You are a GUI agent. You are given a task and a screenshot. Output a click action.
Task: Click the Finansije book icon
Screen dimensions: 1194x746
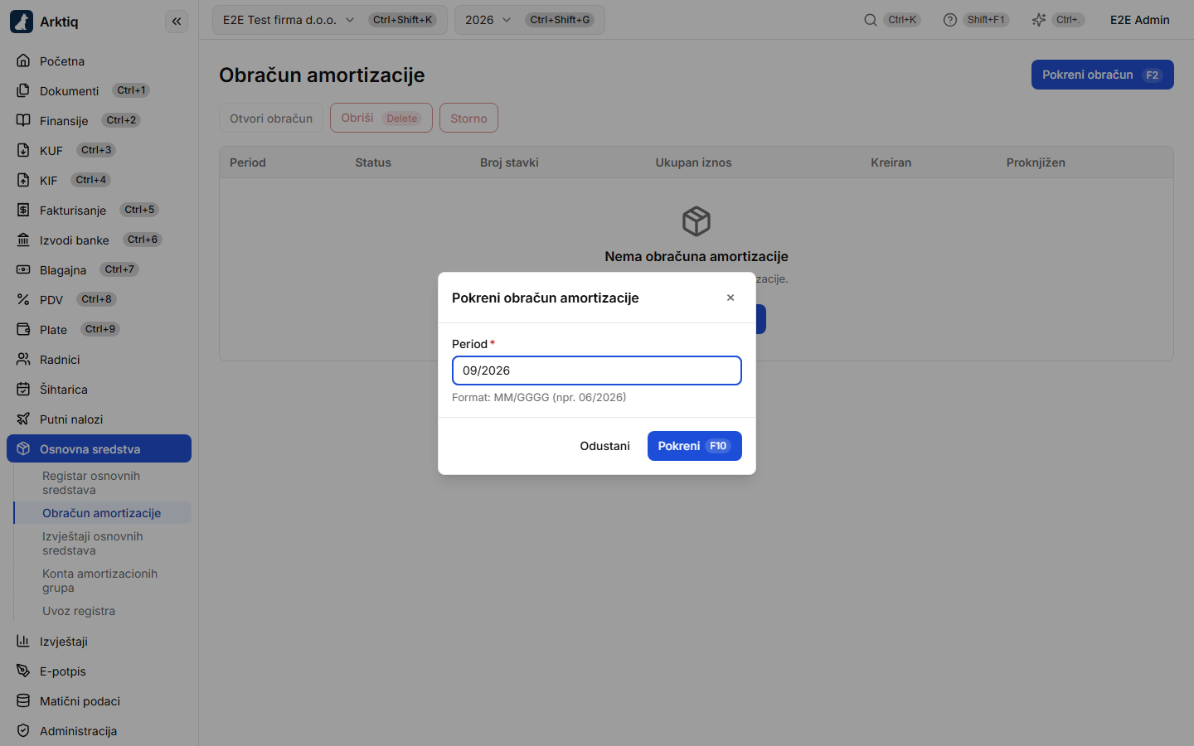[23, 120]
